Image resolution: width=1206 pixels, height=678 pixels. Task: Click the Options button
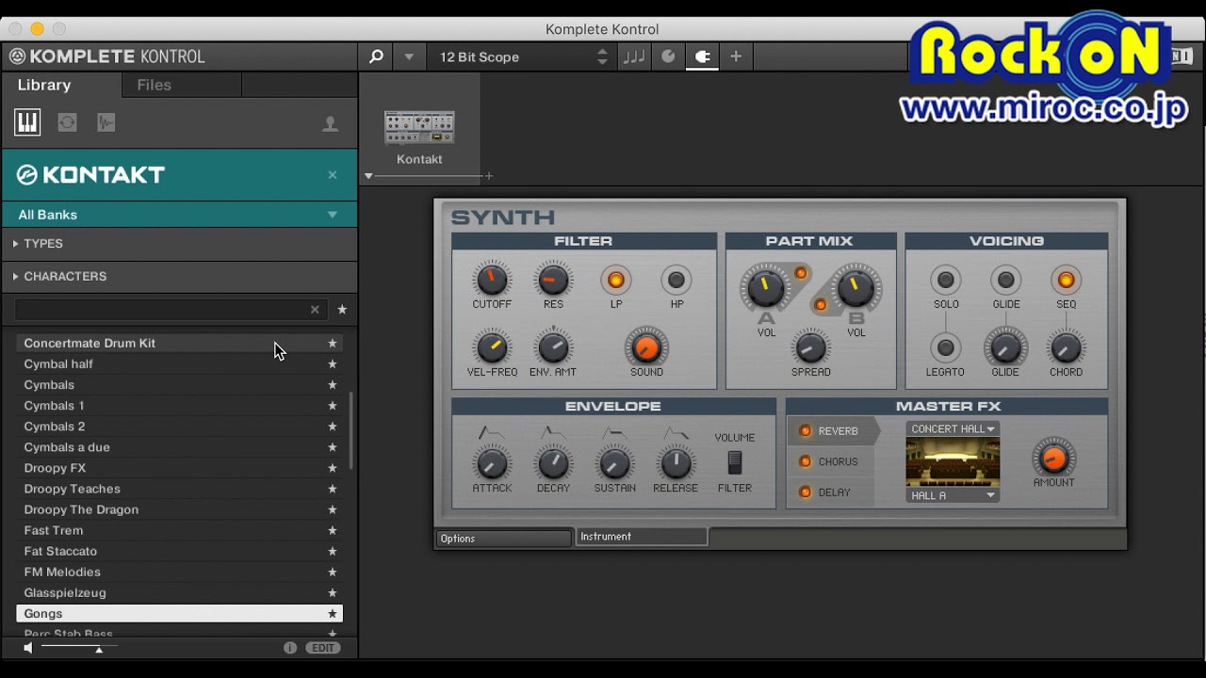[x=504, y=539]
